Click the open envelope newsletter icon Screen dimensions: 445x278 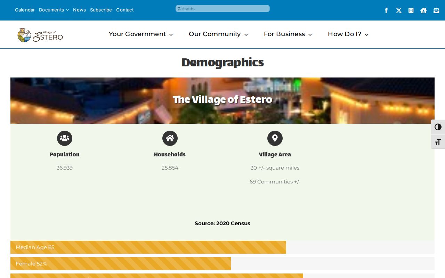click(x=436, y=10)
